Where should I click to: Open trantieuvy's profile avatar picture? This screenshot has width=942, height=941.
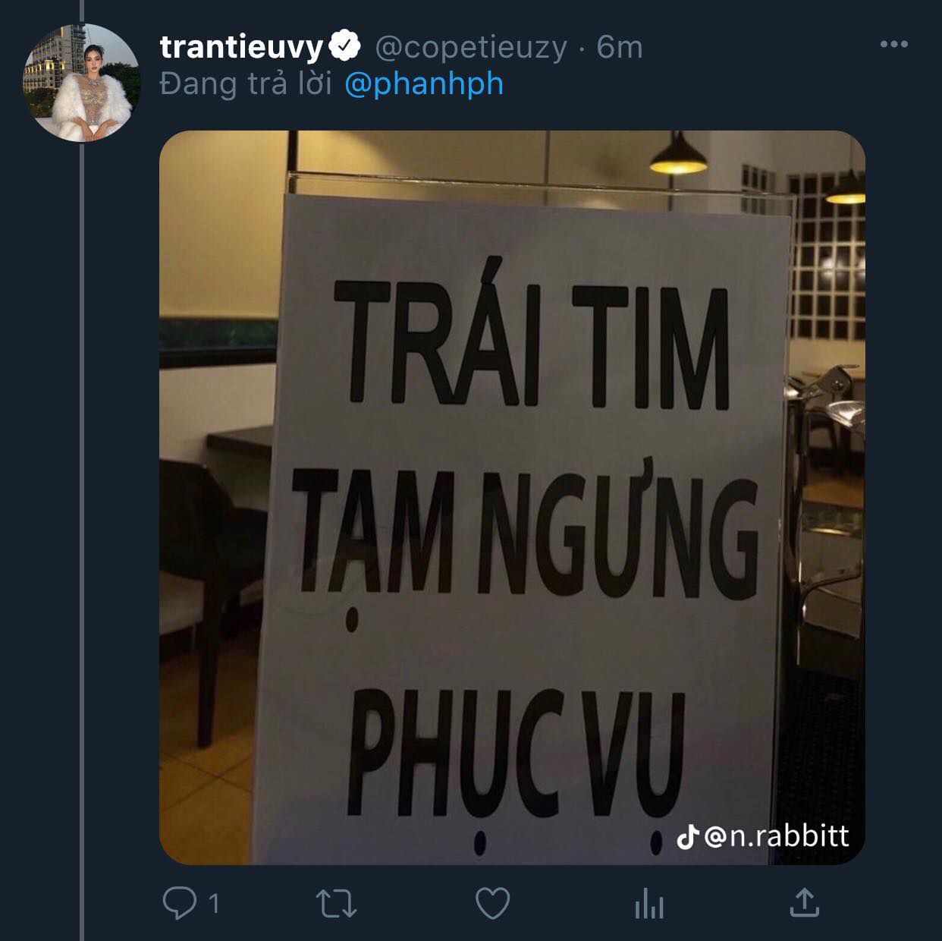[82, 83]
